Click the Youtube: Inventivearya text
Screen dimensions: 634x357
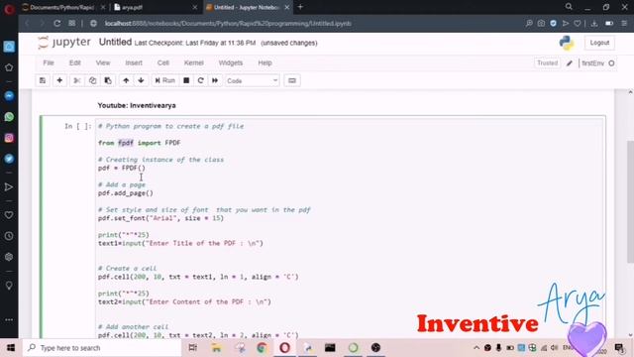pos(137,106)
